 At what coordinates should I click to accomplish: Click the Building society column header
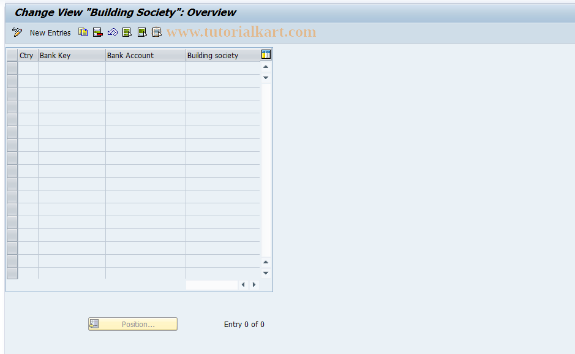(223, 55)
